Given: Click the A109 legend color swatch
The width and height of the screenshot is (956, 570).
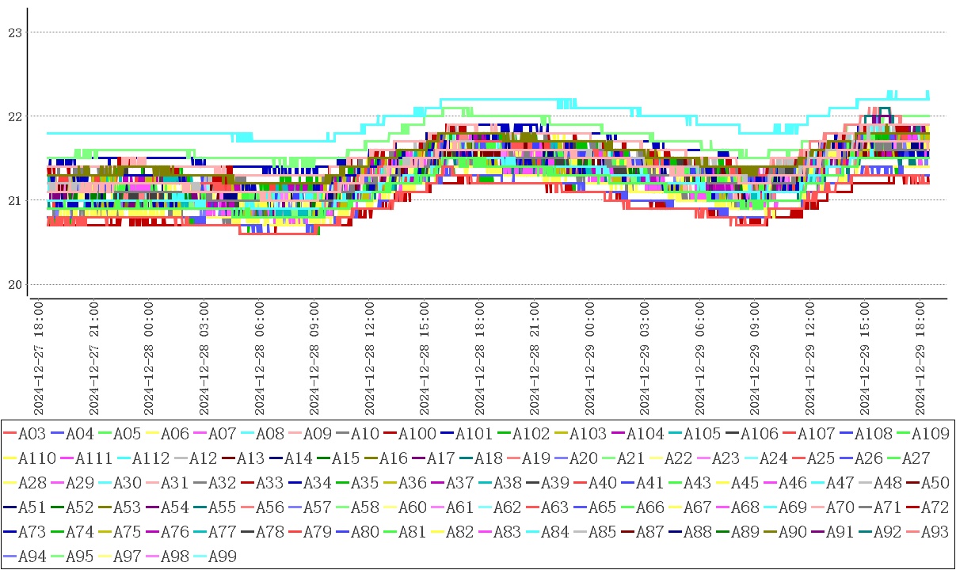Looking at the screenshot, I should [x=902, y=434].
